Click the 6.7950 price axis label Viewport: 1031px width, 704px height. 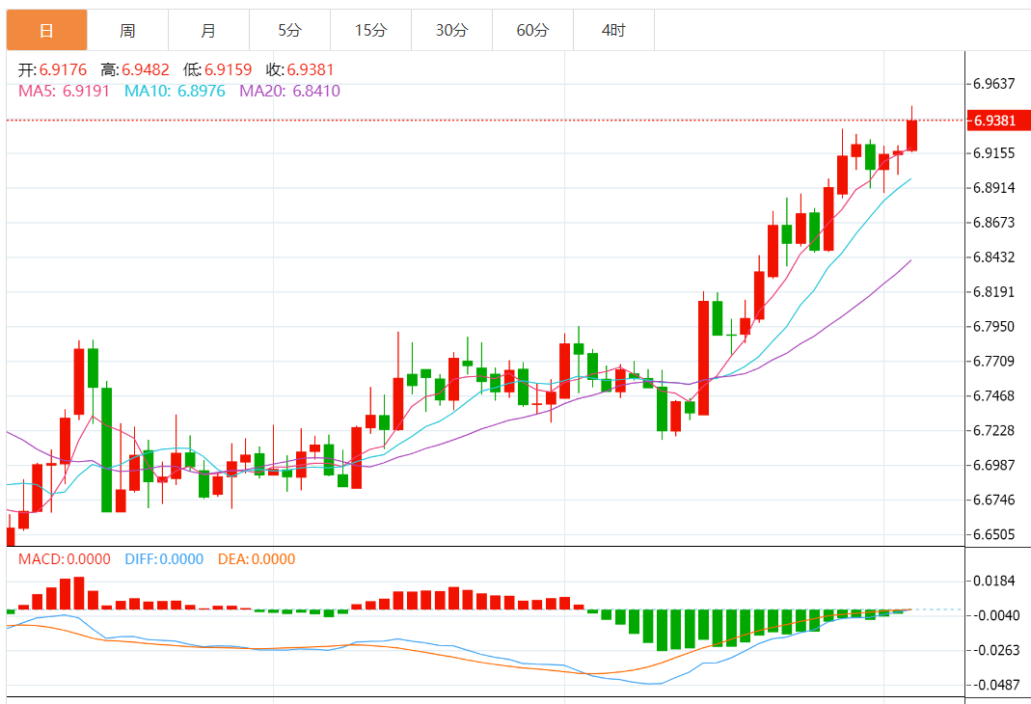click(994, 327)
